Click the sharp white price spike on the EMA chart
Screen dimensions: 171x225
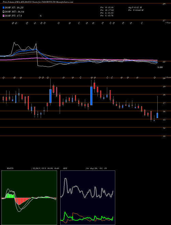(x=14, y=43)
